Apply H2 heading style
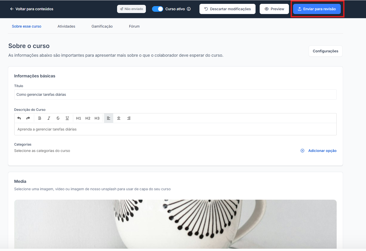Screen dimensions: 366x251 (88, 118)
